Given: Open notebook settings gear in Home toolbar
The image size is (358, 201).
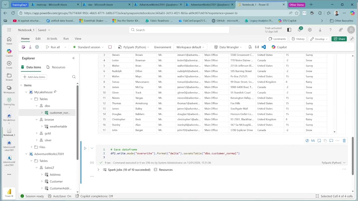Looking at the screenshot, I should [x=37, y=47].
